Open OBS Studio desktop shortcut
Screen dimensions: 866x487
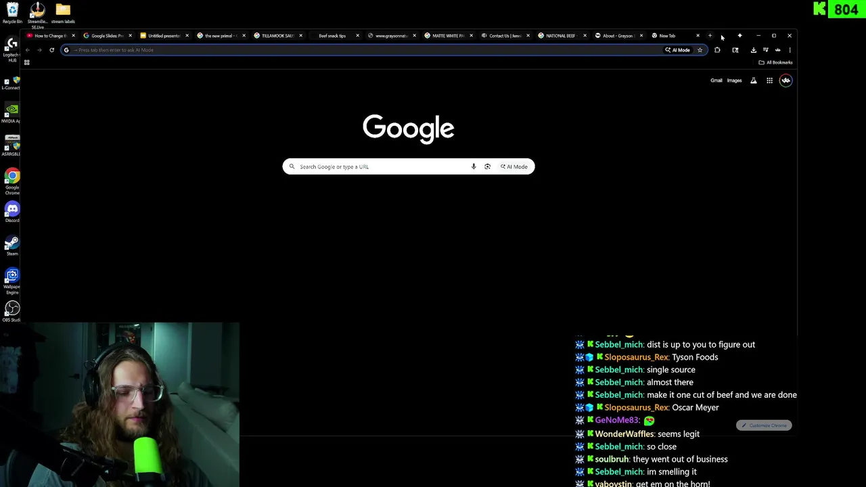pos(12,311)
